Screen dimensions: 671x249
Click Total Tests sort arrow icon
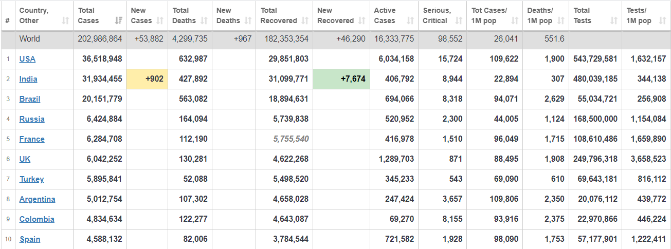click(614, 21)
